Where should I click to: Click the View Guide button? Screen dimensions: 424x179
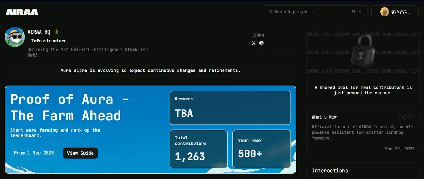click(80, 153)
